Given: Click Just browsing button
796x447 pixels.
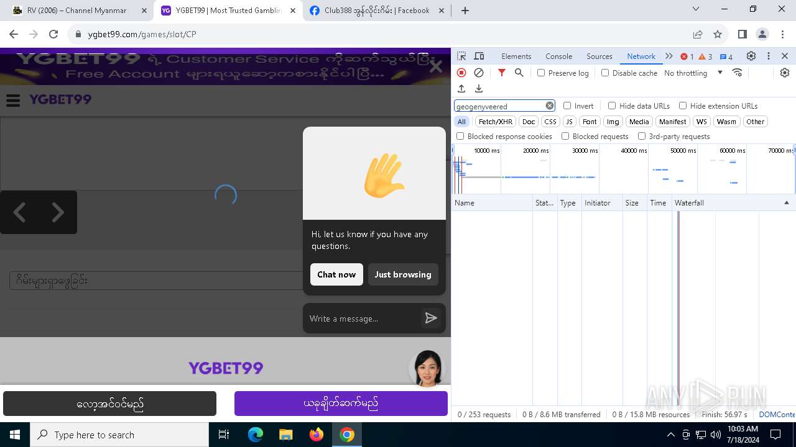Looking at the screenshot, I should point(403,274).
